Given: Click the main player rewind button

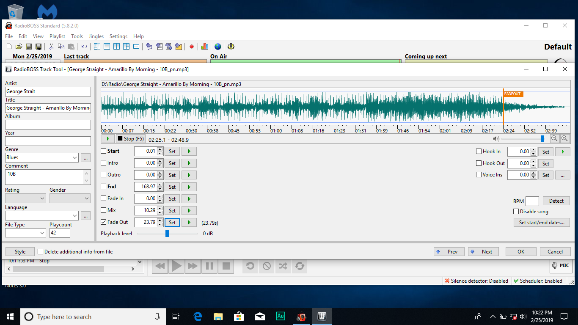Looking at the screenshot, I should coord(160,266).
